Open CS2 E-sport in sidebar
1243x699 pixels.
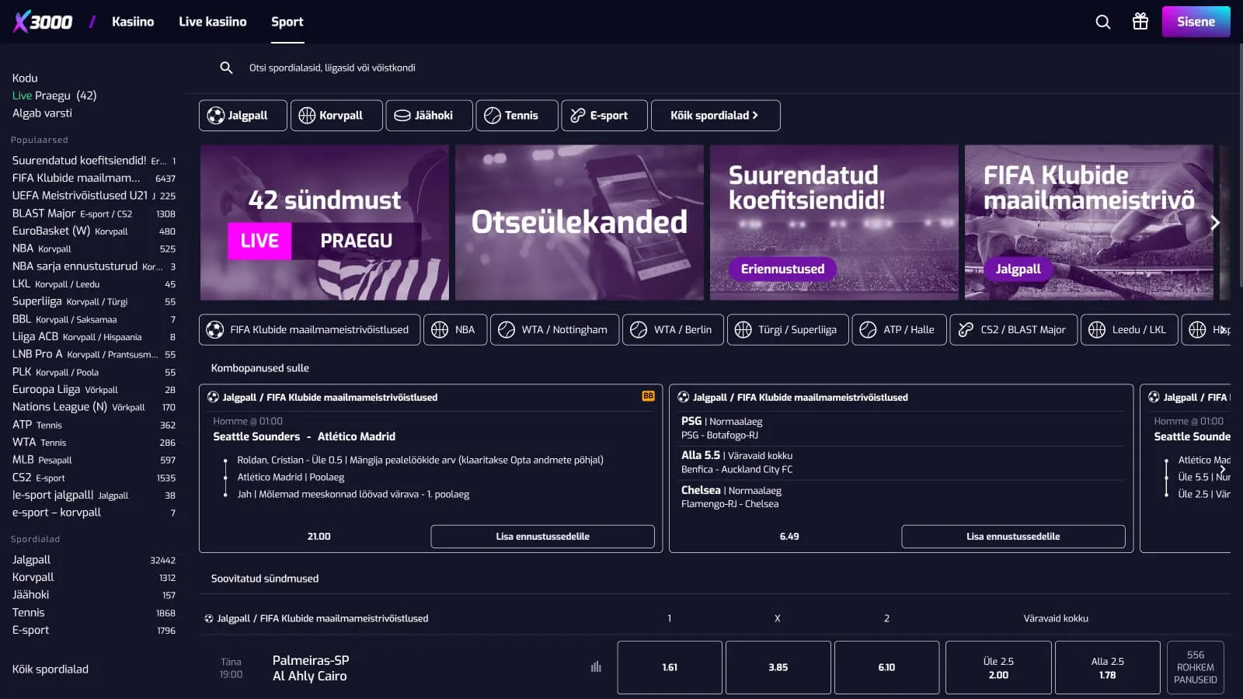(x=94, y=478)
